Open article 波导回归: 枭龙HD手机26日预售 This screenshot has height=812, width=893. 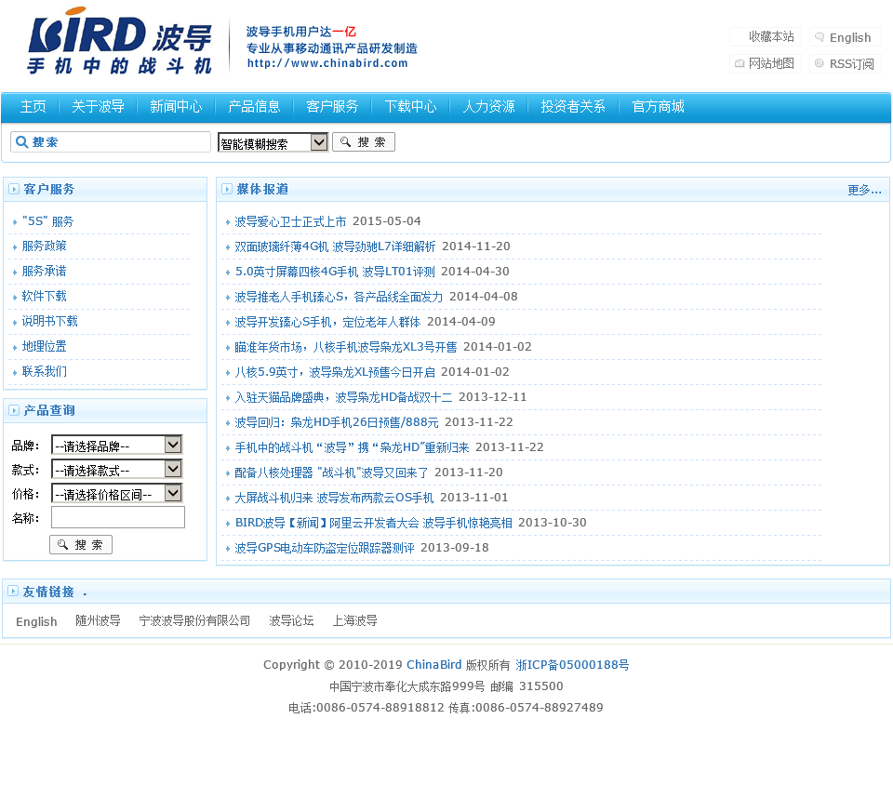(x=337, y=422)
